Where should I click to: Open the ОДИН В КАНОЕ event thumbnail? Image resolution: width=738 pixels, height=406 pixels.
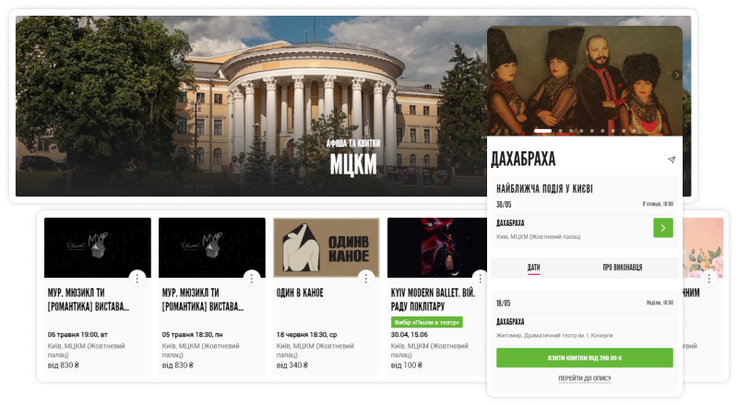tap(327, 247)
